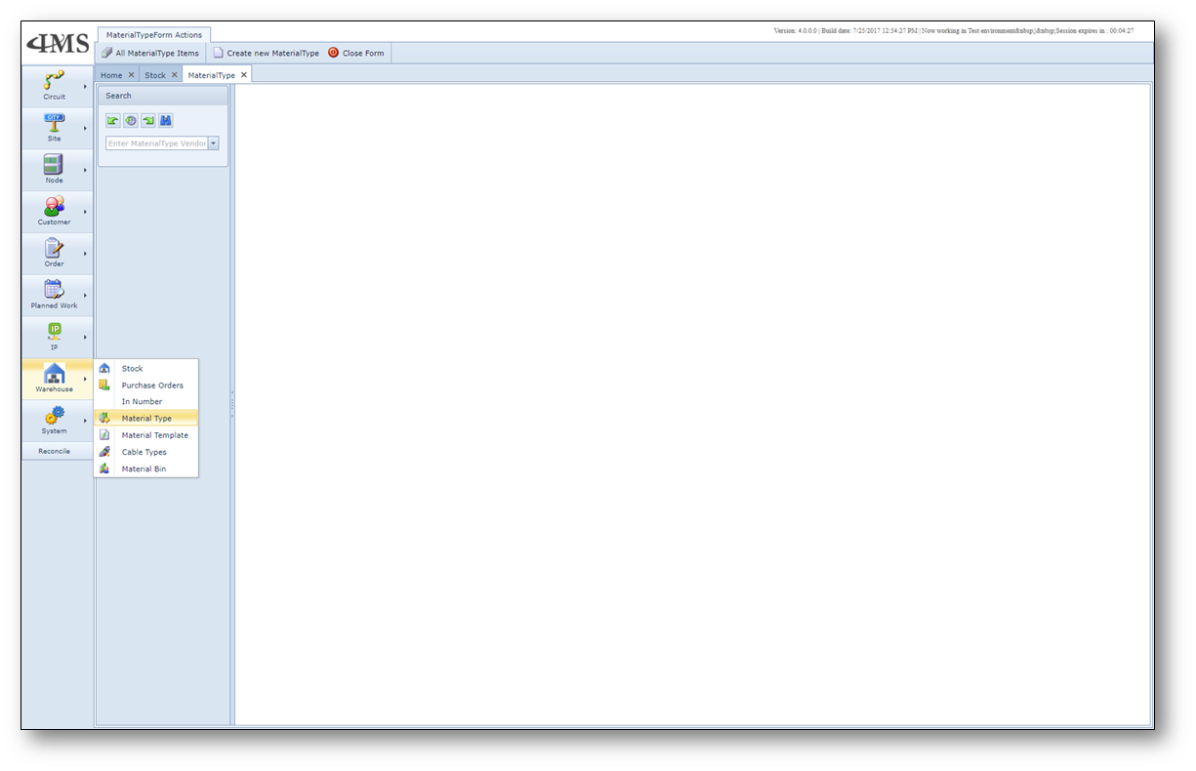
Task: Choose Purchase Orders from Warehouse menu
Action: click(146, 385)
